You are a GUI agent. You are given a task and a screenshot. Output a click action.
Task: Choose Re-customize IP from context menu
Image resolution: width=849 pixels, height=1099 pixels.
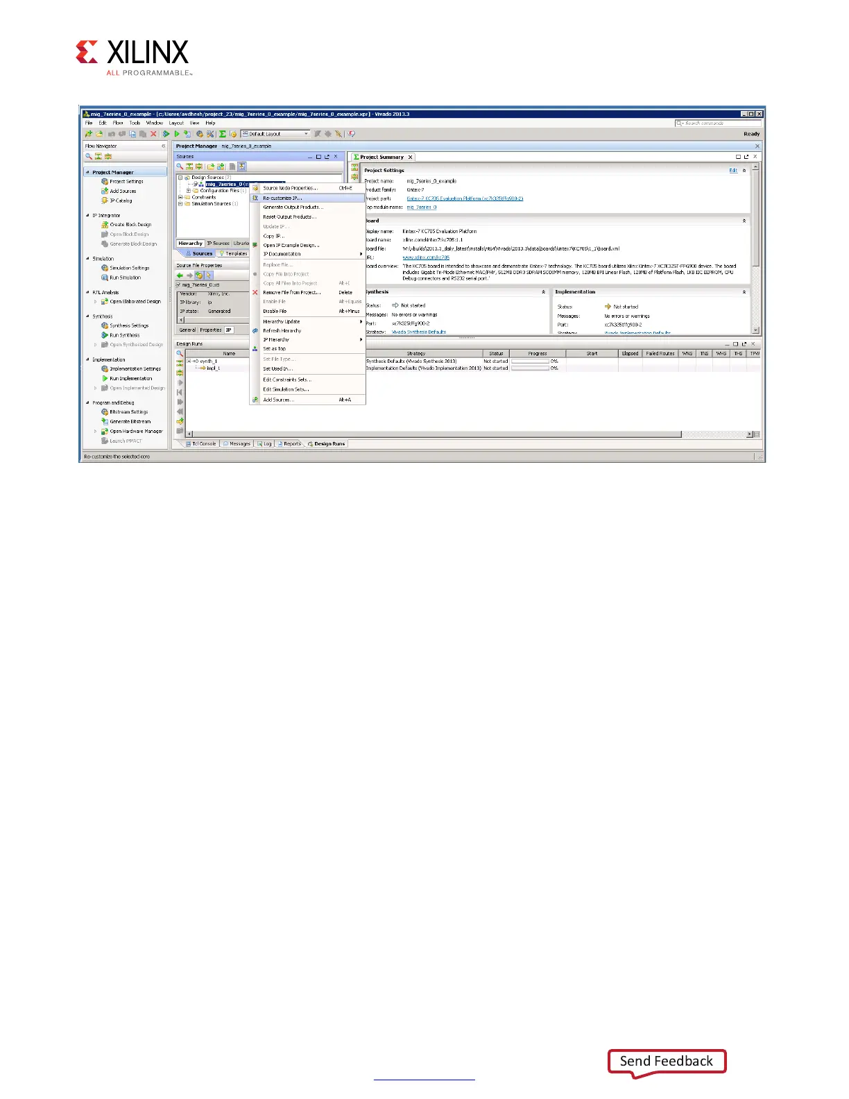307,198
